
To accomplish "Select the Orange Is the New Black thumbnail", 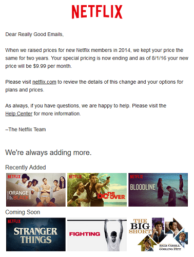I will (36, 190).
